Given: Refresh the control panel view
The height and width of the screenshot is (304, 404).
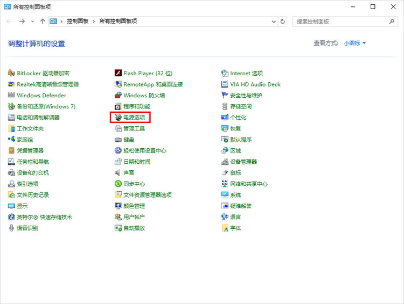Looking at the screenshot, I should click(x=283, y=21).
